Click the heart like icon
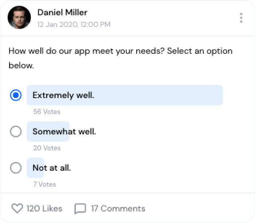The image size is (255, 223). point(17,208)
